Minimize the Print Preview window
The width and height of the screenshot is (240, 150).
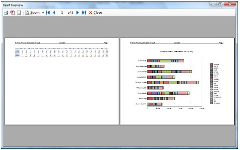(x=213, y=4)
